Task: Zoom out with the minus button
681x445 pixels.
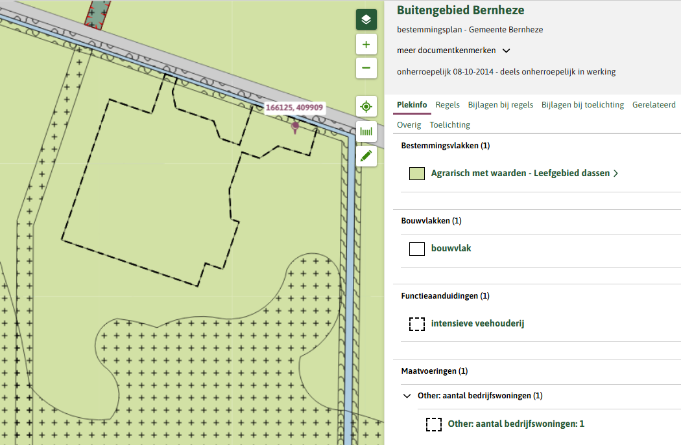Action: (x=366, y=68)
